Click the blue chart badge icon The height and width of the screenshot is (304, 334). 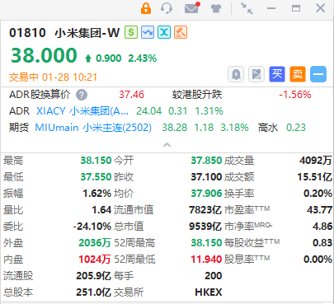point(148,32)
